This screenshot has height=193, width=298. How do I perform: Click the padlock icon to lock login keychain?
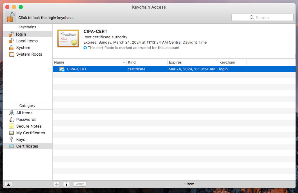(10, 17)
